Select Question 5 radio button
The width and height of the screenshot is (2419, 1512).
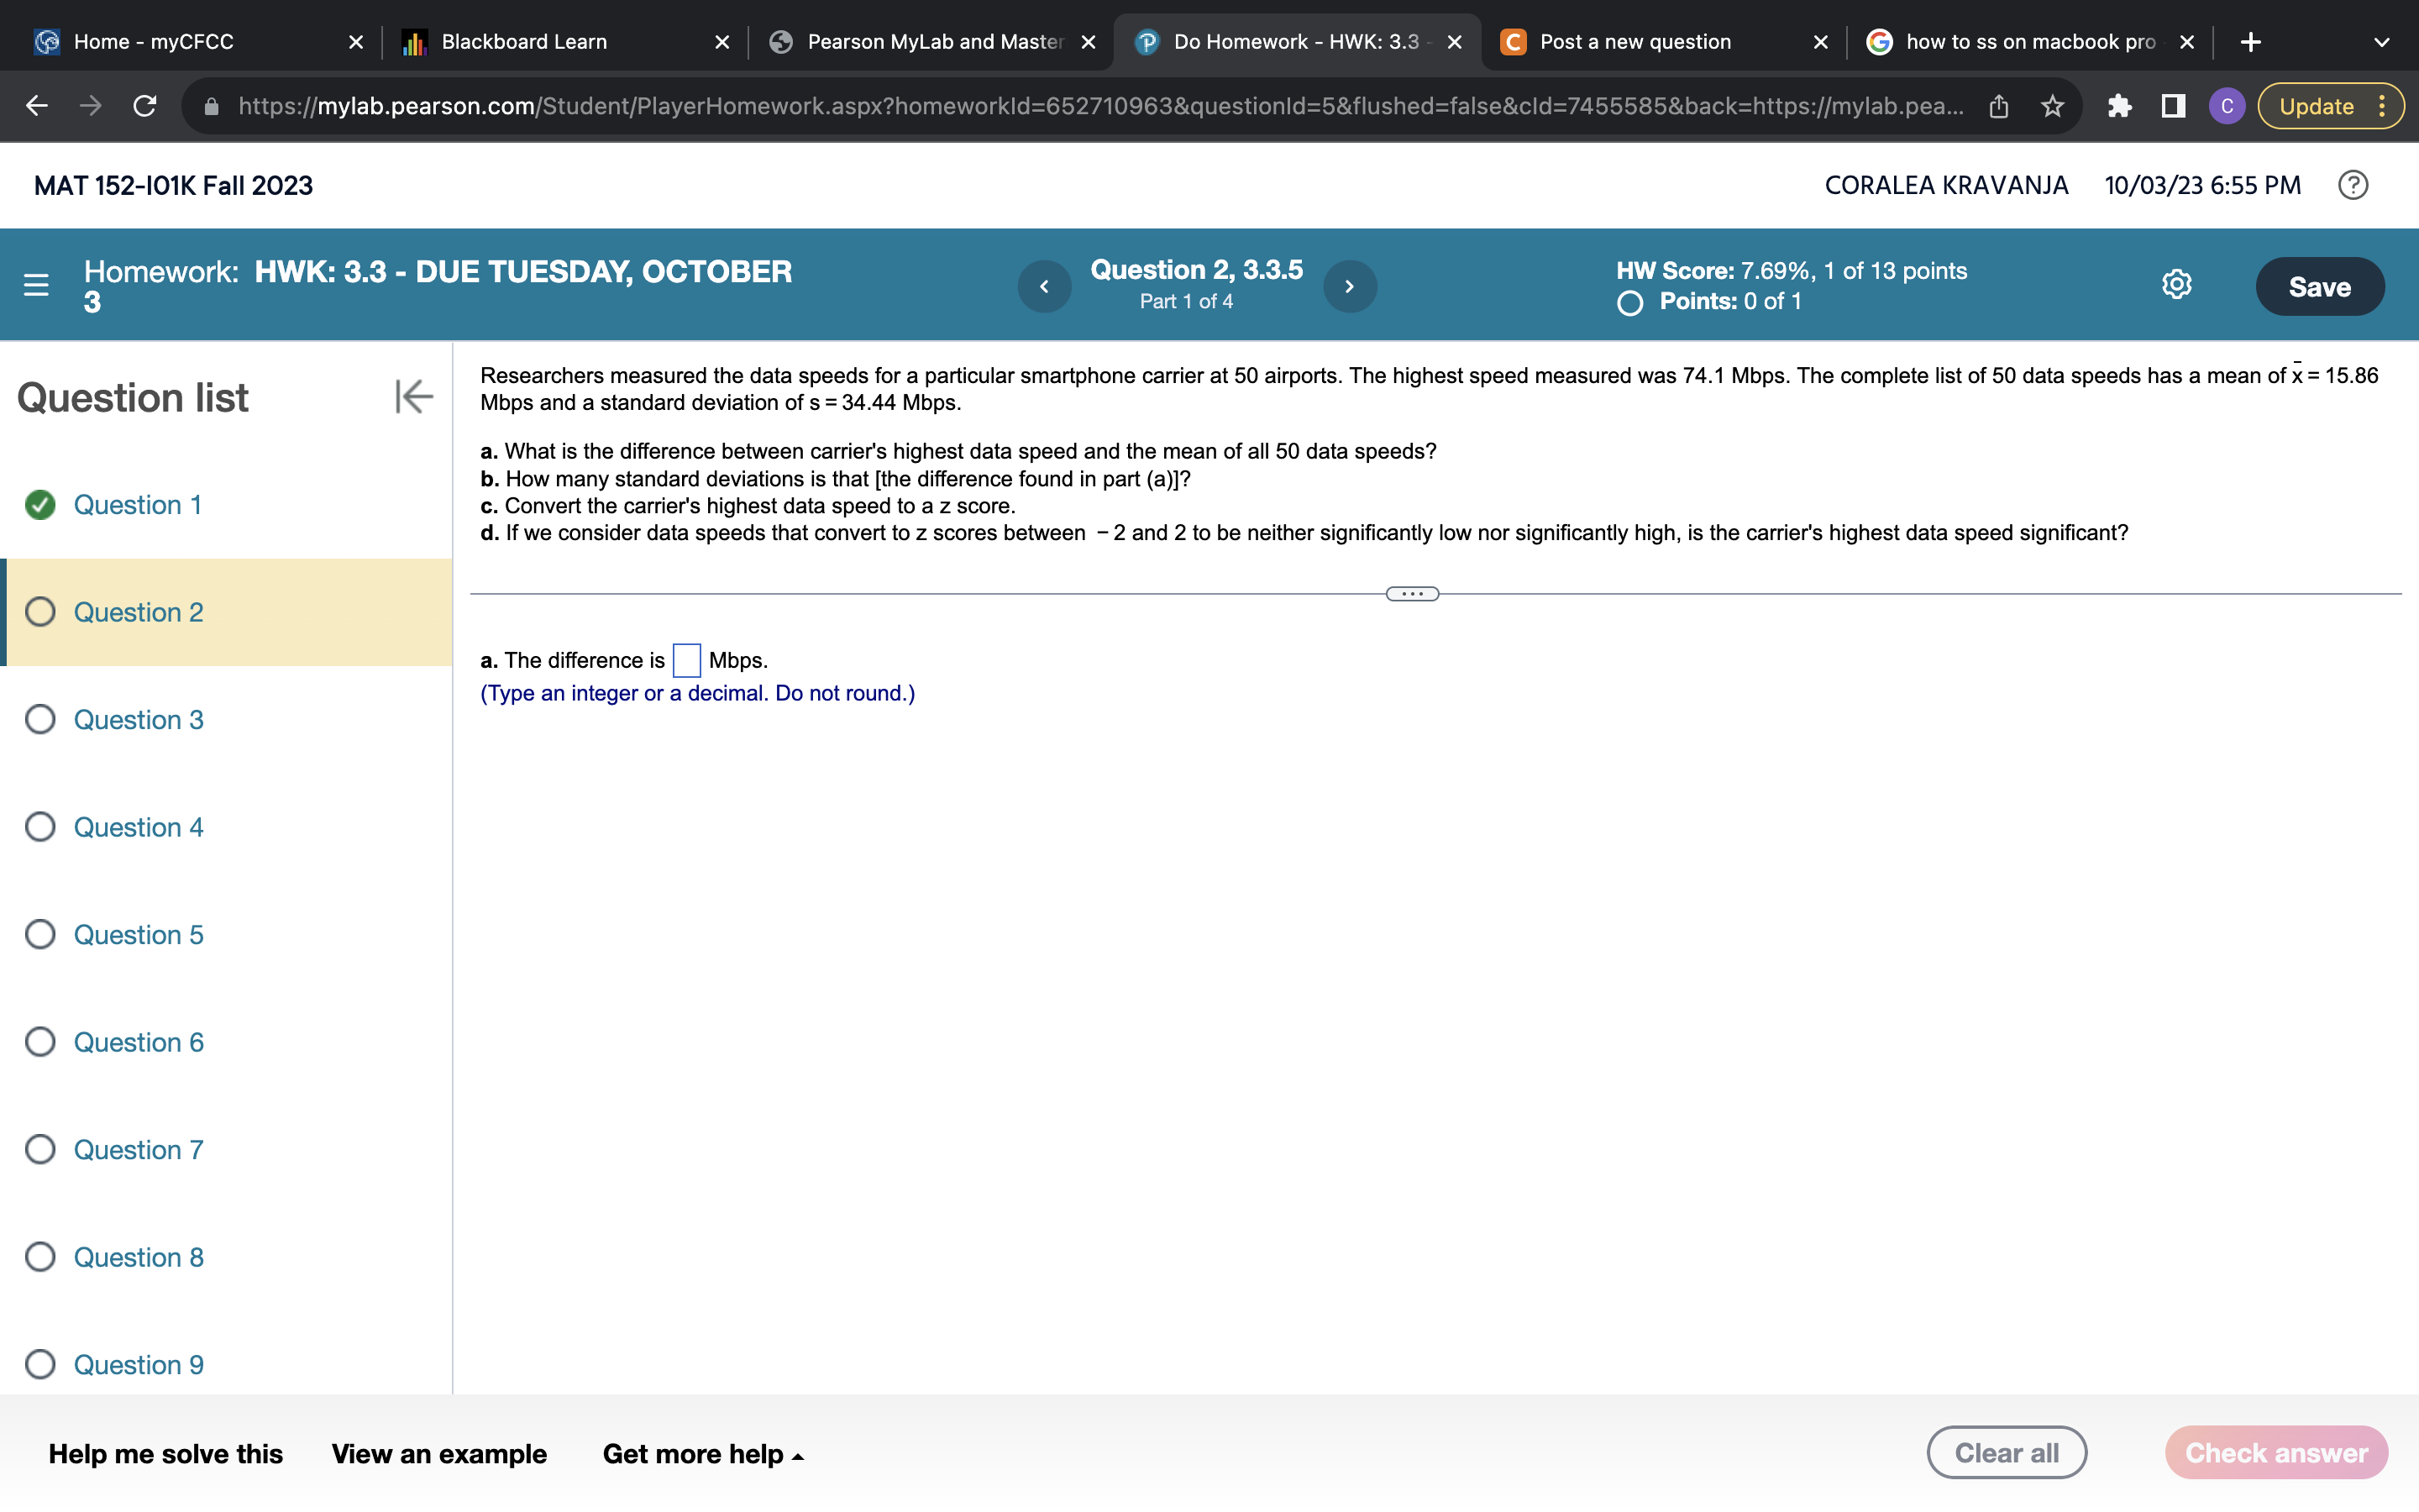[40, 934]
